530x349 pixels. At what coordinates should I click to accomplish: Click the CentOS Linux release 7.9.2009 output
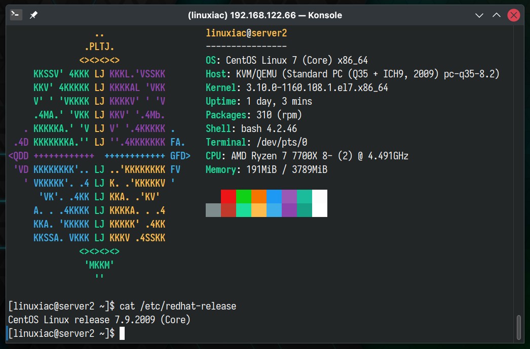click(99, 320)
